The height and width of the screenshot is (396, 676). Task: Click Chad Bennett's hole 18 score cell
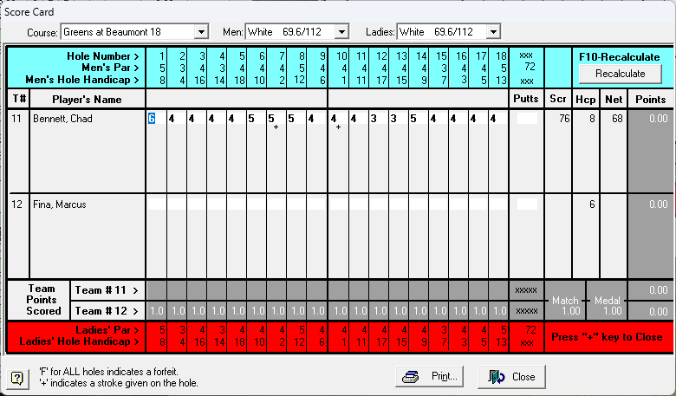[499, 119]
